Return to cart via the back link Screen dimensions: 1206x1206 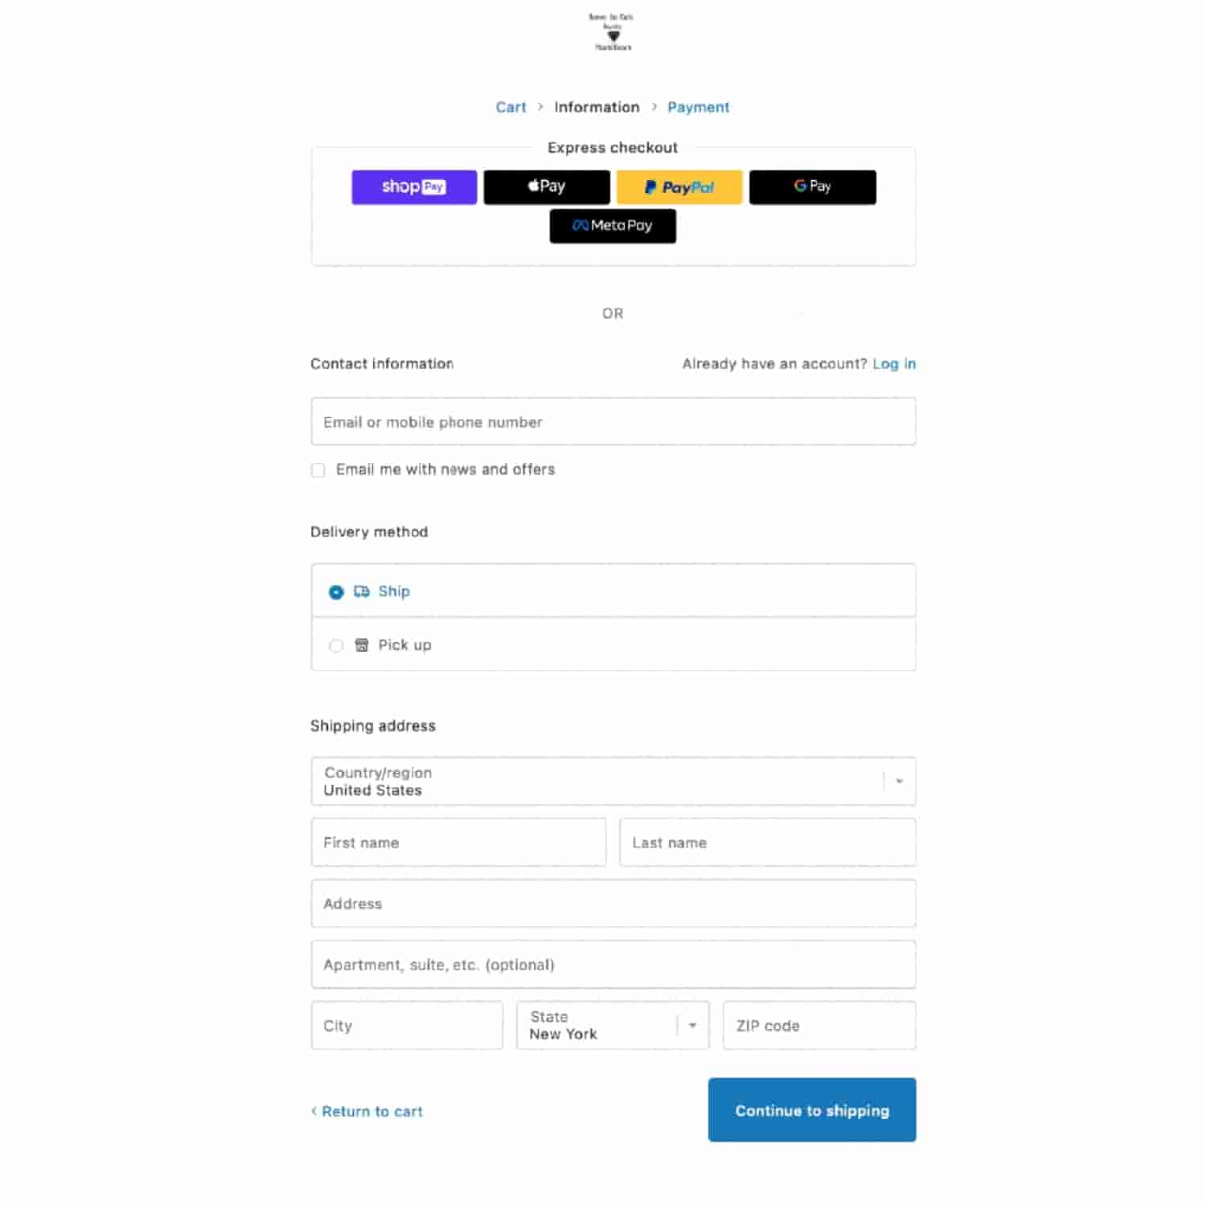click(x=367, y=1111)
